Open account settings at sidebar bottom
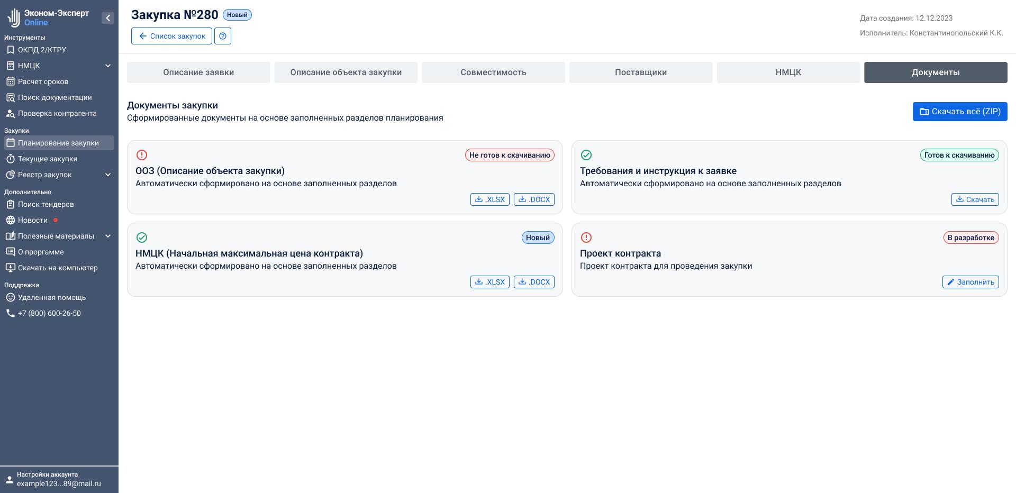The image size is (1016, 493). point(58,479)
